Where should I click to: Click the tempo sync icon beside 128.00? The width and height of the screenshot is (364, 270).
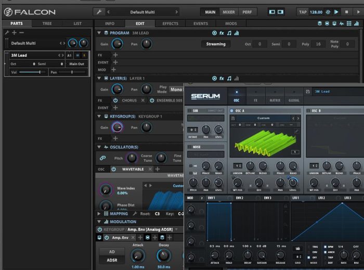(x=328, y=12)
